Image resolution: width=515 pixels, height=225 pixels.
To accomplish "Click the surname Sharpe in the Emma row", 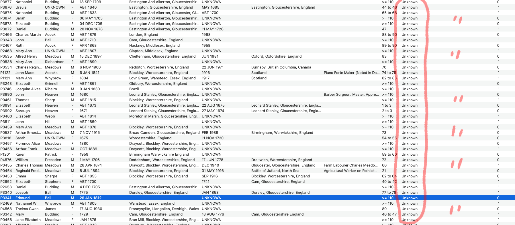I will [51, 176].
